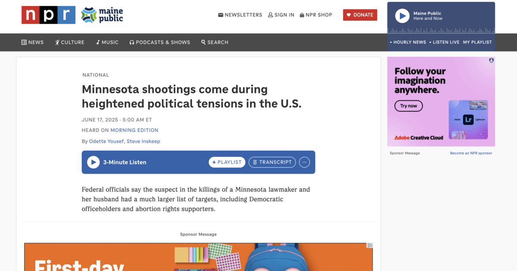Viewport: 517px width, 271px height.
Task: View the audio Transcript
Action: click(x=272, y=162)
